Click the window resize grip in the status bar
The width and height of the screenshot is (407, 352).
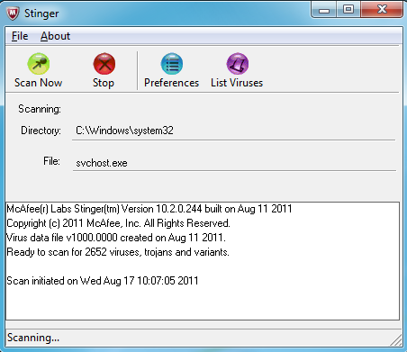click(396, 339)
